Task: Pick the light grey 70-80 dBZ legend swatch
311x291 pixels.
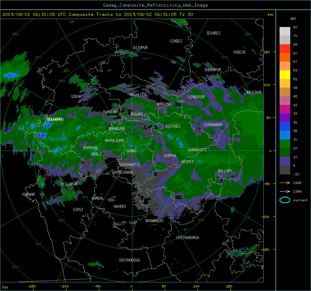Action: [285, 31]
